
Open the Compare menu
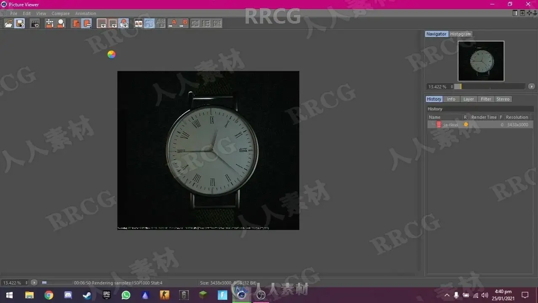tap(61, 13)
